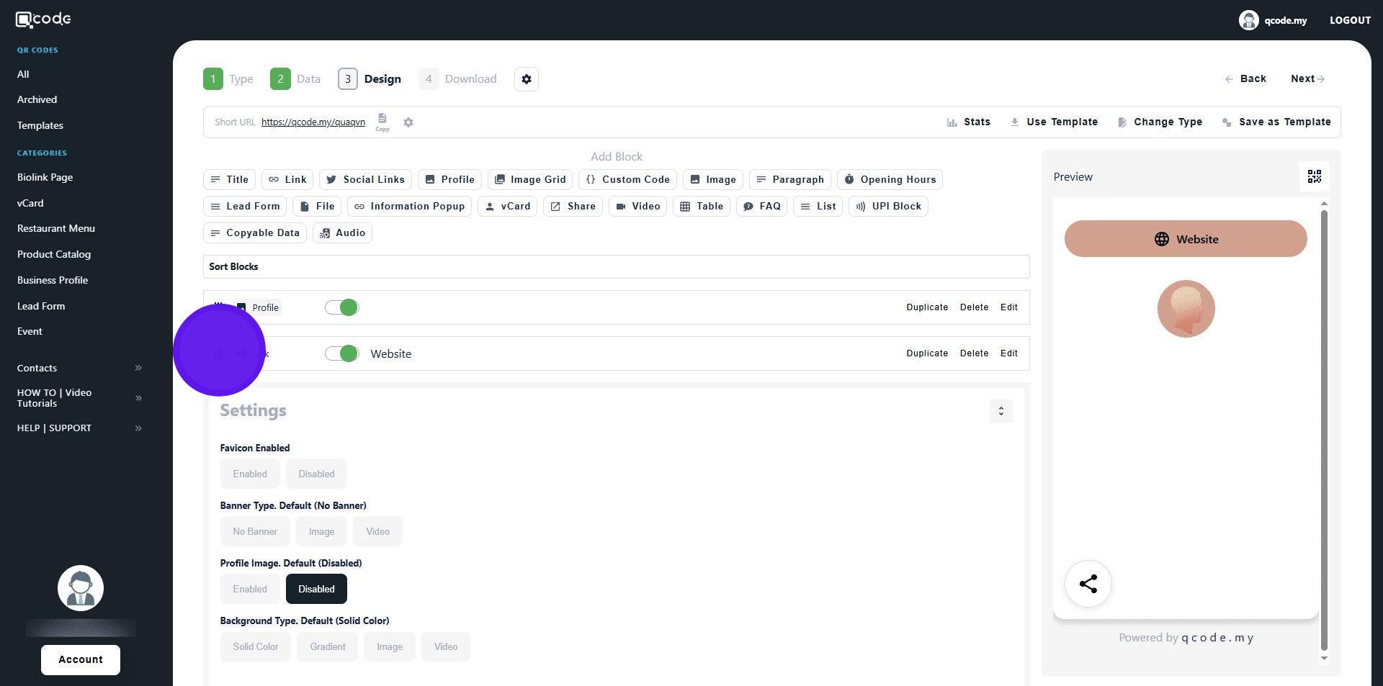Viewport: 1383px width, 686px height.
Task: Open the short URL qcode.my link
Action: [x=313, y=122]
